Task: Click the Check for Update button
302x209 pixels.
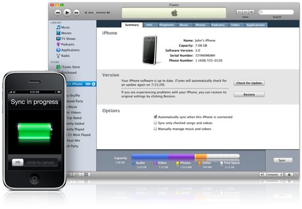Action: tap(249, 83)
